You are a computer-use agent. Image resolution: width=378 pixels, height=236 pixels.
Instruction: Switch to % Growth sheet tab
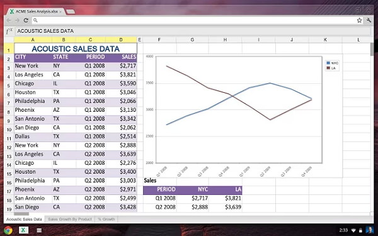(106, 220)
